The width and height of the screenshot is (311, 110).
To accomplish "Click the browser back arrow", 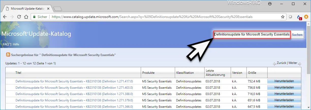I will pos(5,17).
